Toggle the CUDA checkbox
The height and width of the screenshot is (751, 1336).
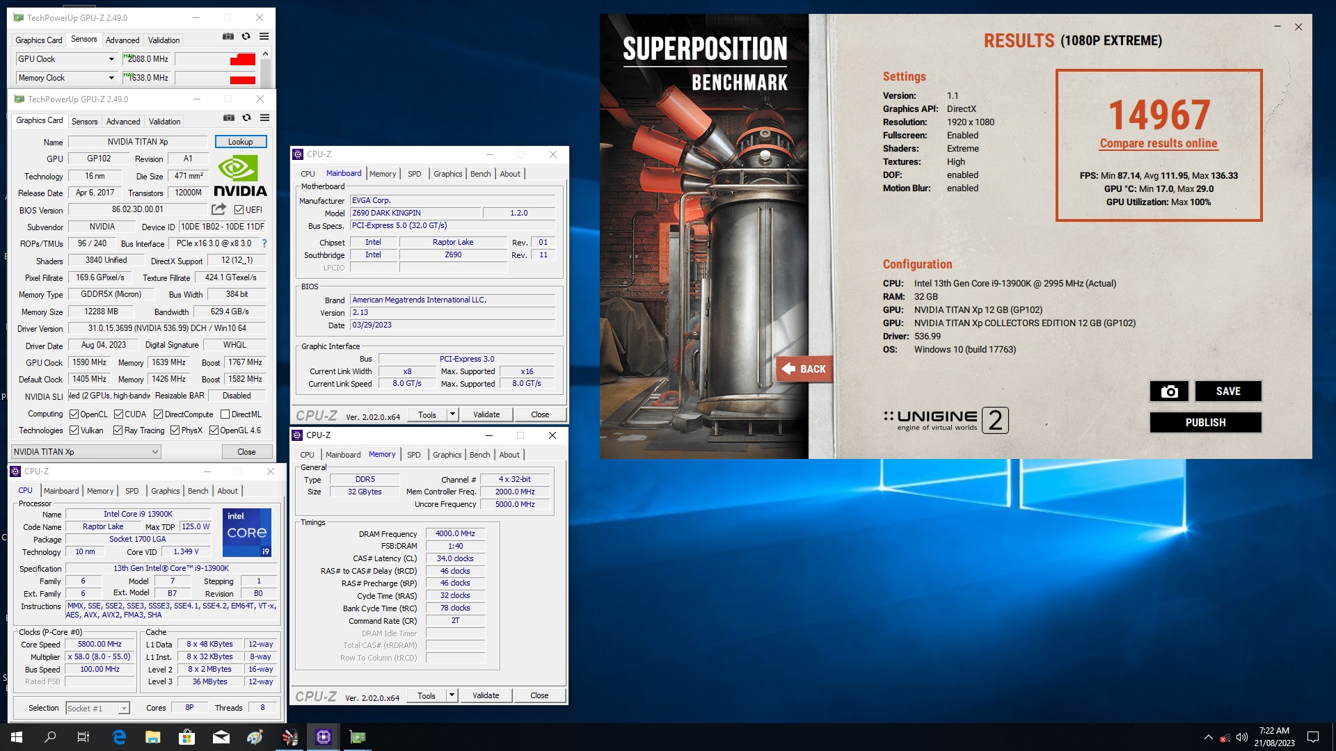(x=118, y=414)
